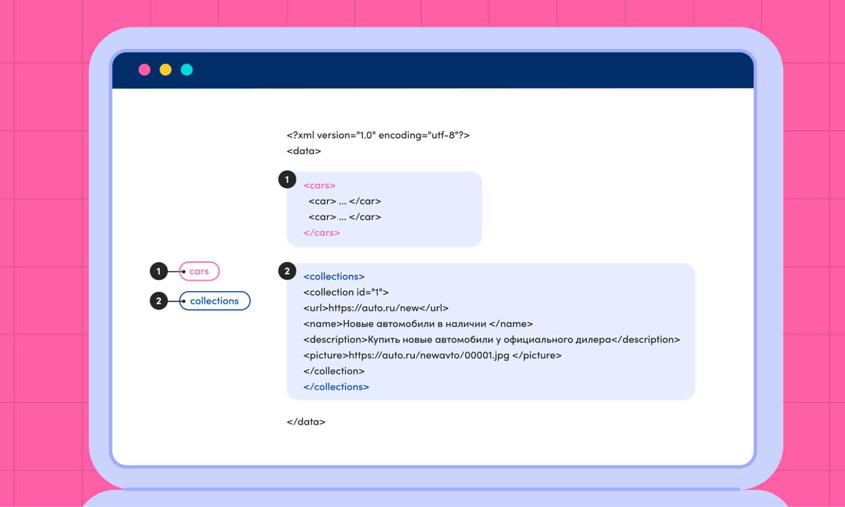This screenshot has height=507, width=845.
Task: Click badge 2 on collections code block
Action: [287, 271]
